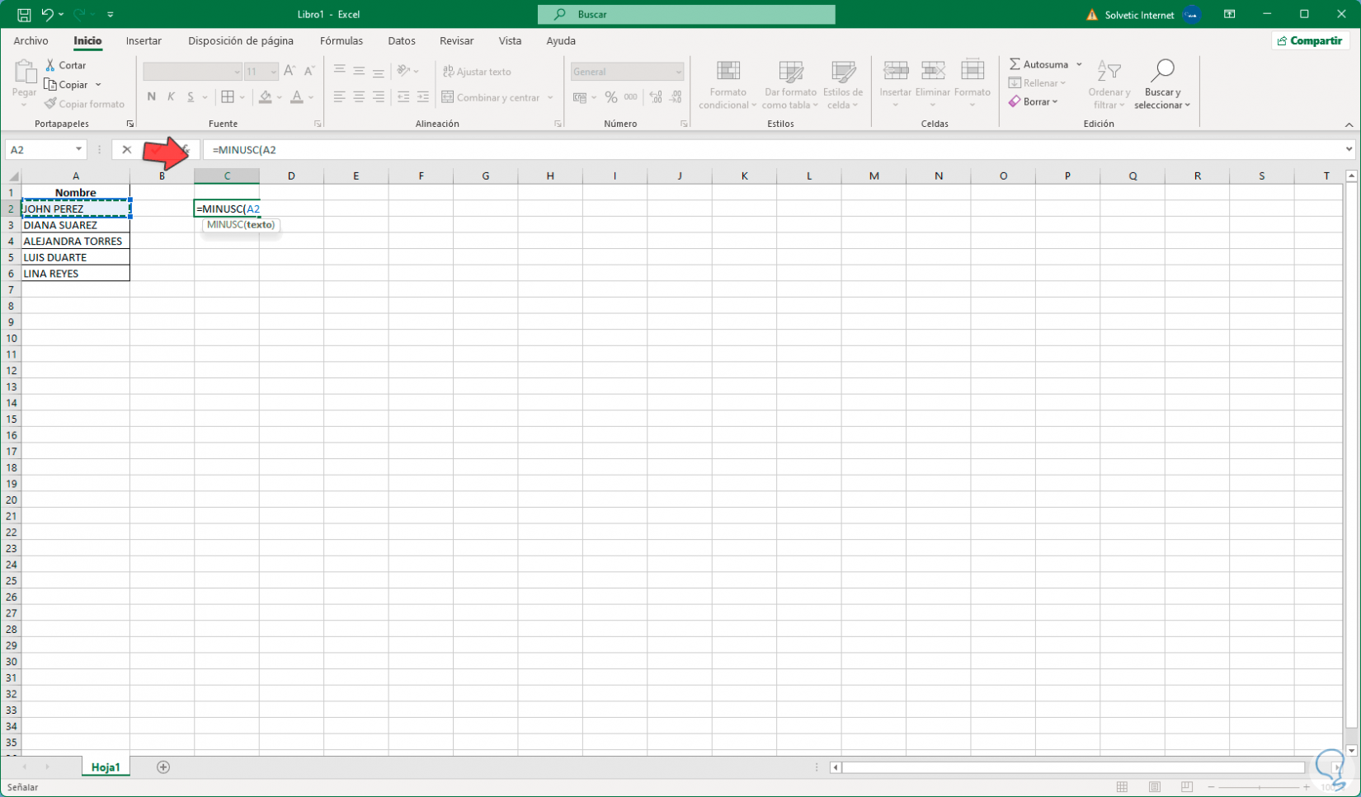Screen dimensions: 1361x797
Task: Open Formato condicional icon
Action: click(728, 72)
